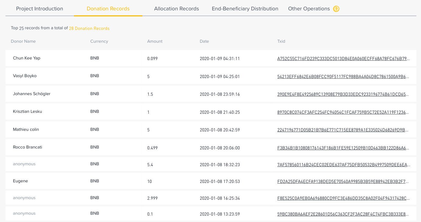The height and width of the screenshot is (222, 421).
Task: Select the Donation Records tab
Action: 108,9
